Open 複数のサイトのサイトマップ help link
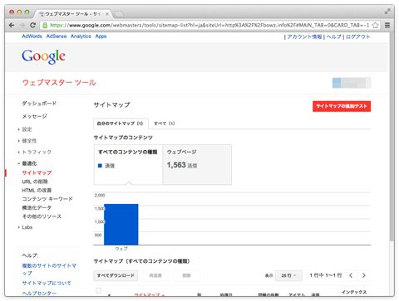Image resolution: width=399 pixels, height=301 pixels. tap(49, 269)
